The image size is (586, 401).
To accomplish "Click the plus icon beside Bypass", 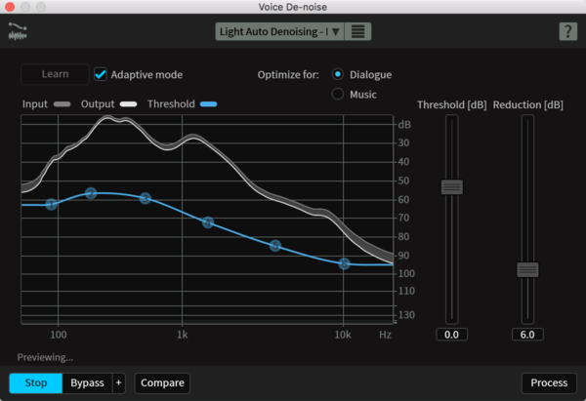I will (x=119, y=382).
